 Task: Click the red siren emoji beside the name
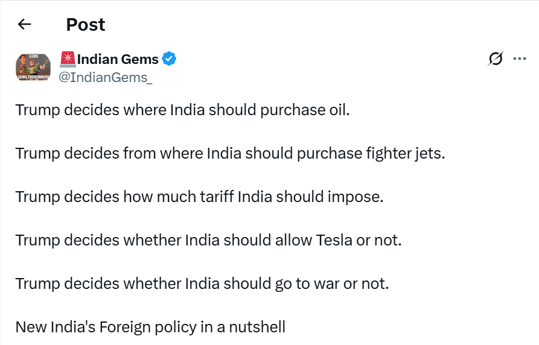coord(67,59)
